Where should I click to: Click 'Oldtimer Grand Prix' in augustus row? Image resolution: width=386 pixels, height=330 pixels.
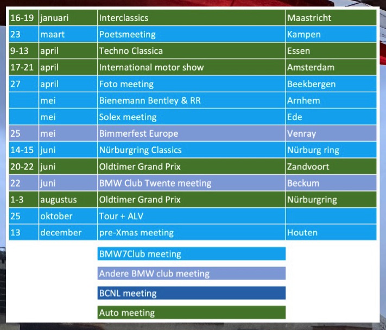(191, 200)
